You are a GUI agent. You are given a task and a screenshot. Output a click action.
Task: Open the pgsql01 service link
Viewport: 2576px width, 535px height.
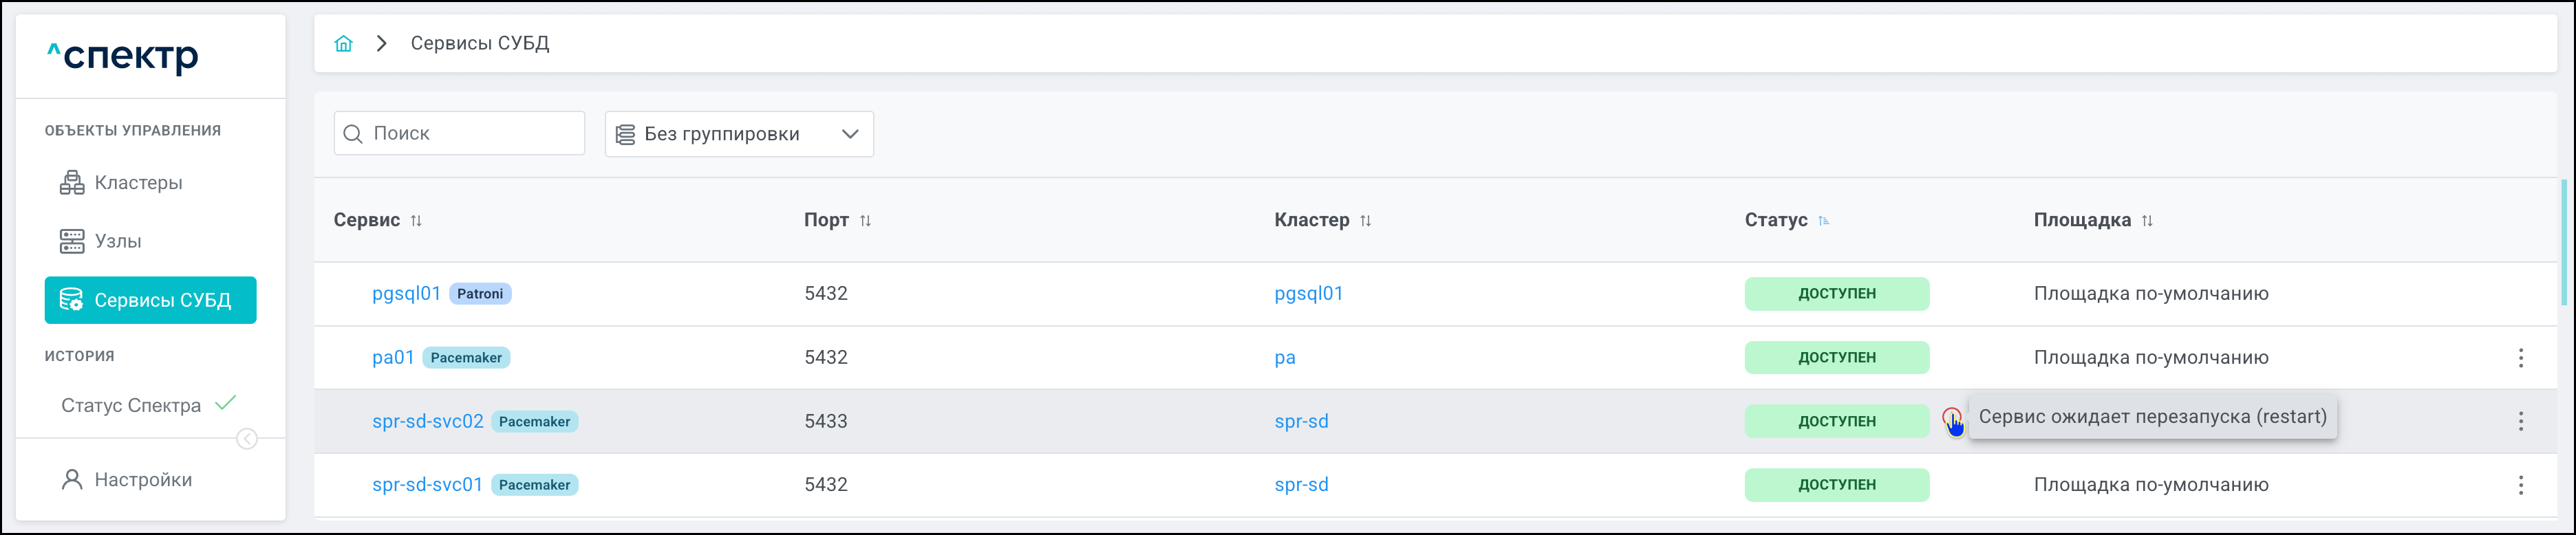pos(406,294)
